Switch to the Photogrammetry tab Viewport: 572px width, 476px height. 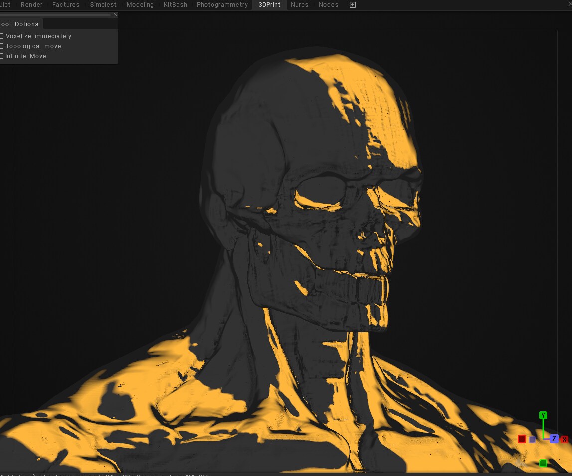point(222,5)
